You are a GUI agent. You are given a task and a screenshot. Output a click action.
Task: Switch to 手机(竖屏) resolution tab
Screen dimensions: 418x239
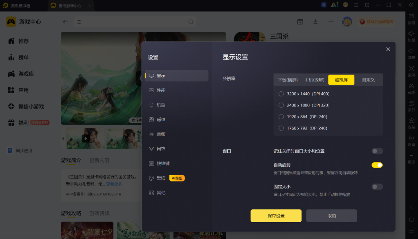314,80
